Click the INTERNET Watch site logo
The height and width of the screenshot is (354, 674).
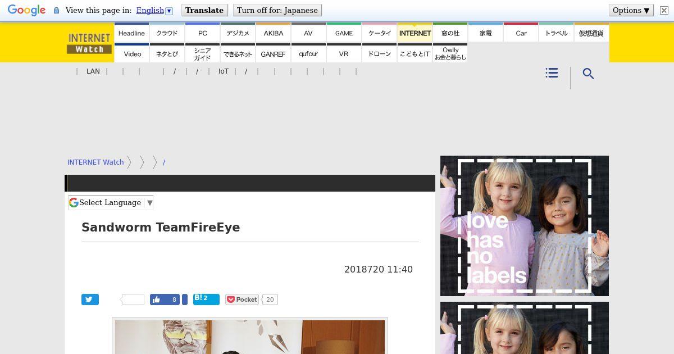[89, 43]
